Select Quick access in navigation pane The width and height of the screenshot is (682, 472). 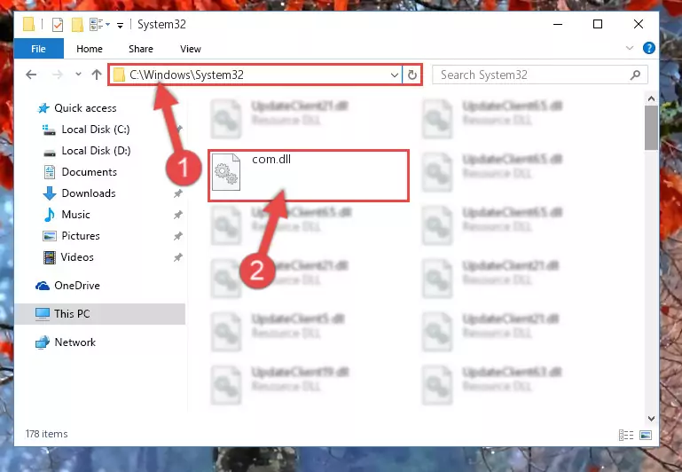click(x=85, y=108)
